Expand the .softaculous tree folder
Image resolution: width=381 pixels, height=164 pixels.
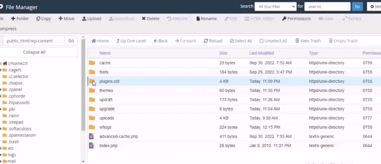[x=1, y=129]
